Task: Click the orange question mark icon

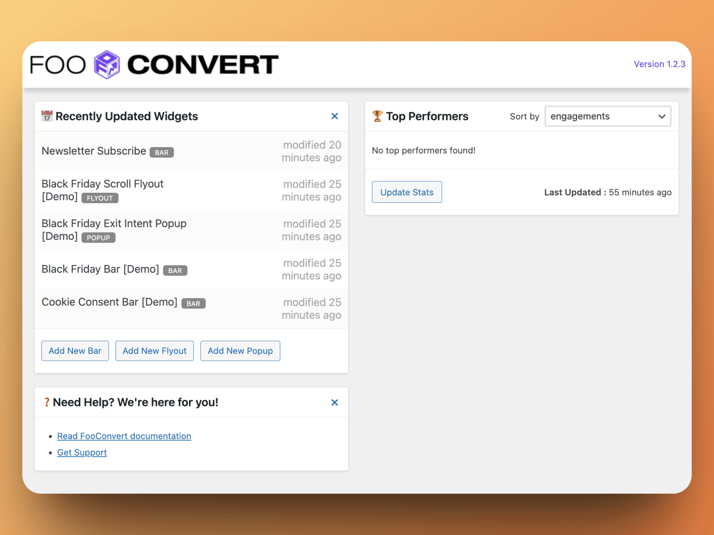Action: 47,402
